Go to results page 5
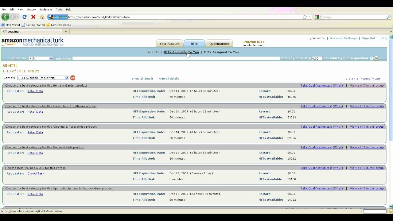The height and width of the screenshot is (221, 393). (357, 79)
